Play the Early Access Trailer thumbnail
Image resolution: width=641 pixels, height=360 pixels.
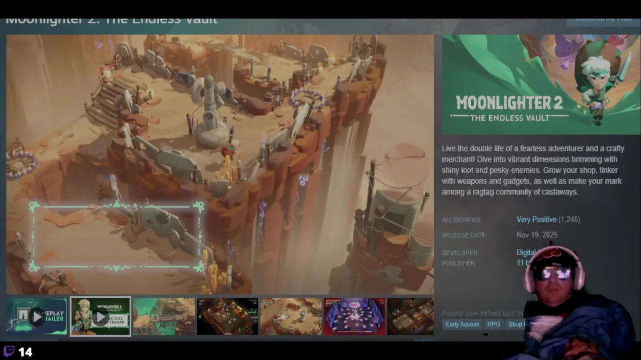tap(100, 316)
